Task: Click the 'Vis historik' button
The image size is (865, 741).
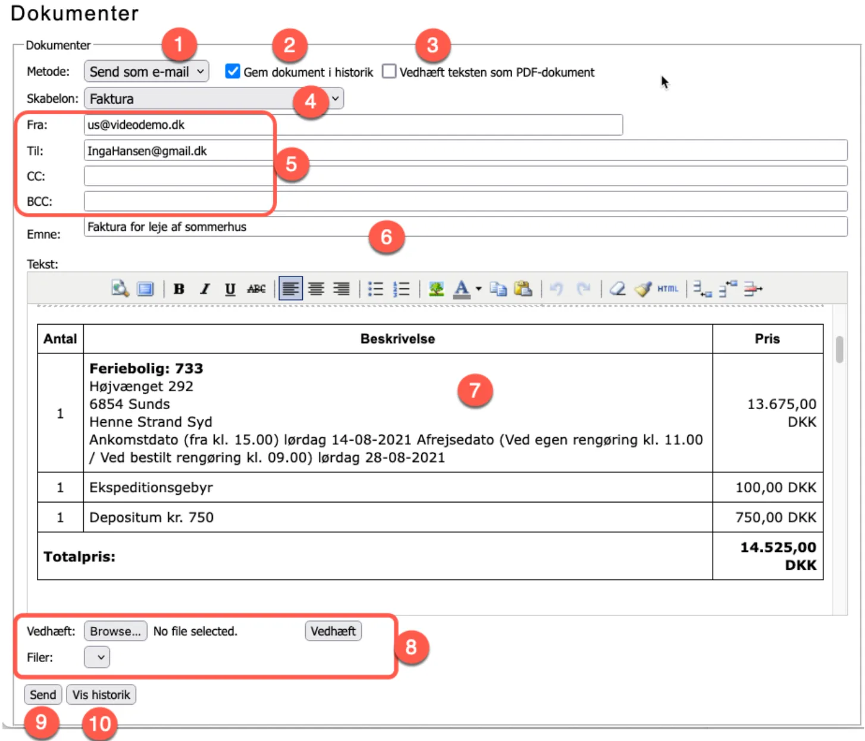Action: (x=101, y=695)
